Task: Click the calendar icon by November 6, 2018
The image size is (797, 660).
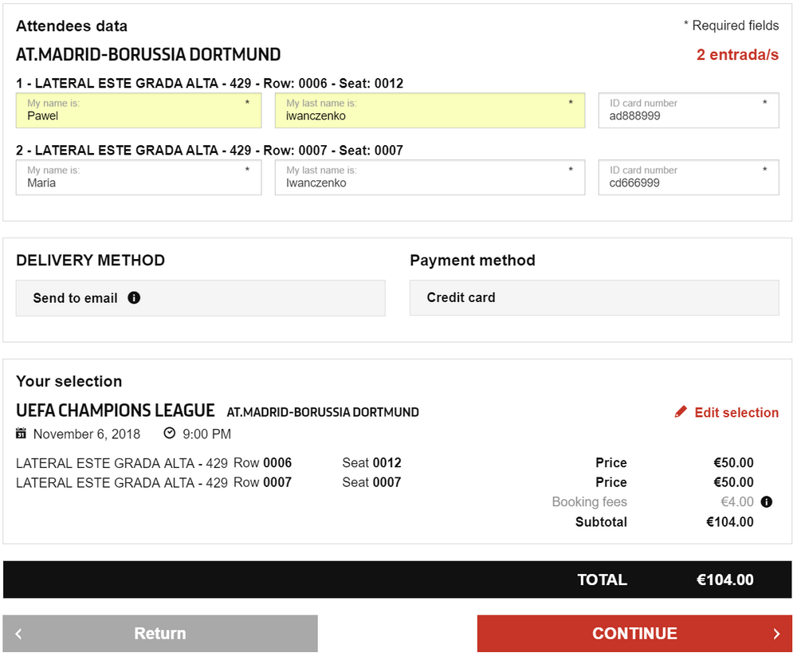Action: (x=21, y=434)
